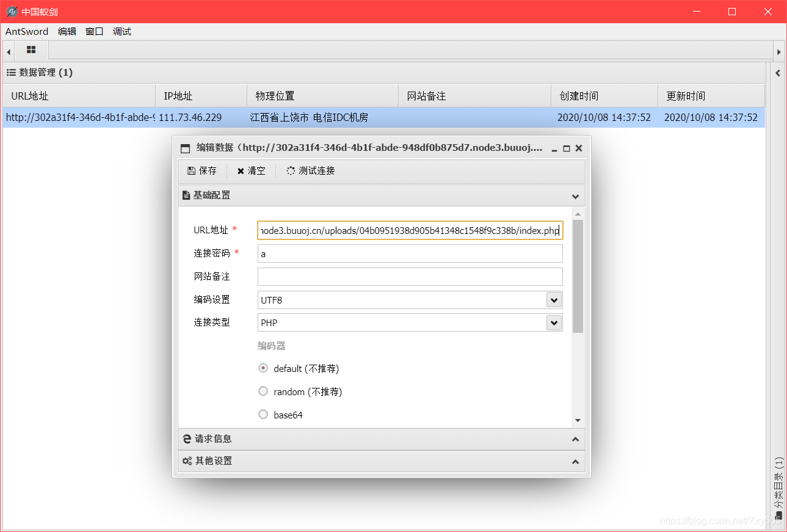Viewport: 787px width, 532px height.
Task: Click the 数据管理 list icon
Action: point(11,72)
